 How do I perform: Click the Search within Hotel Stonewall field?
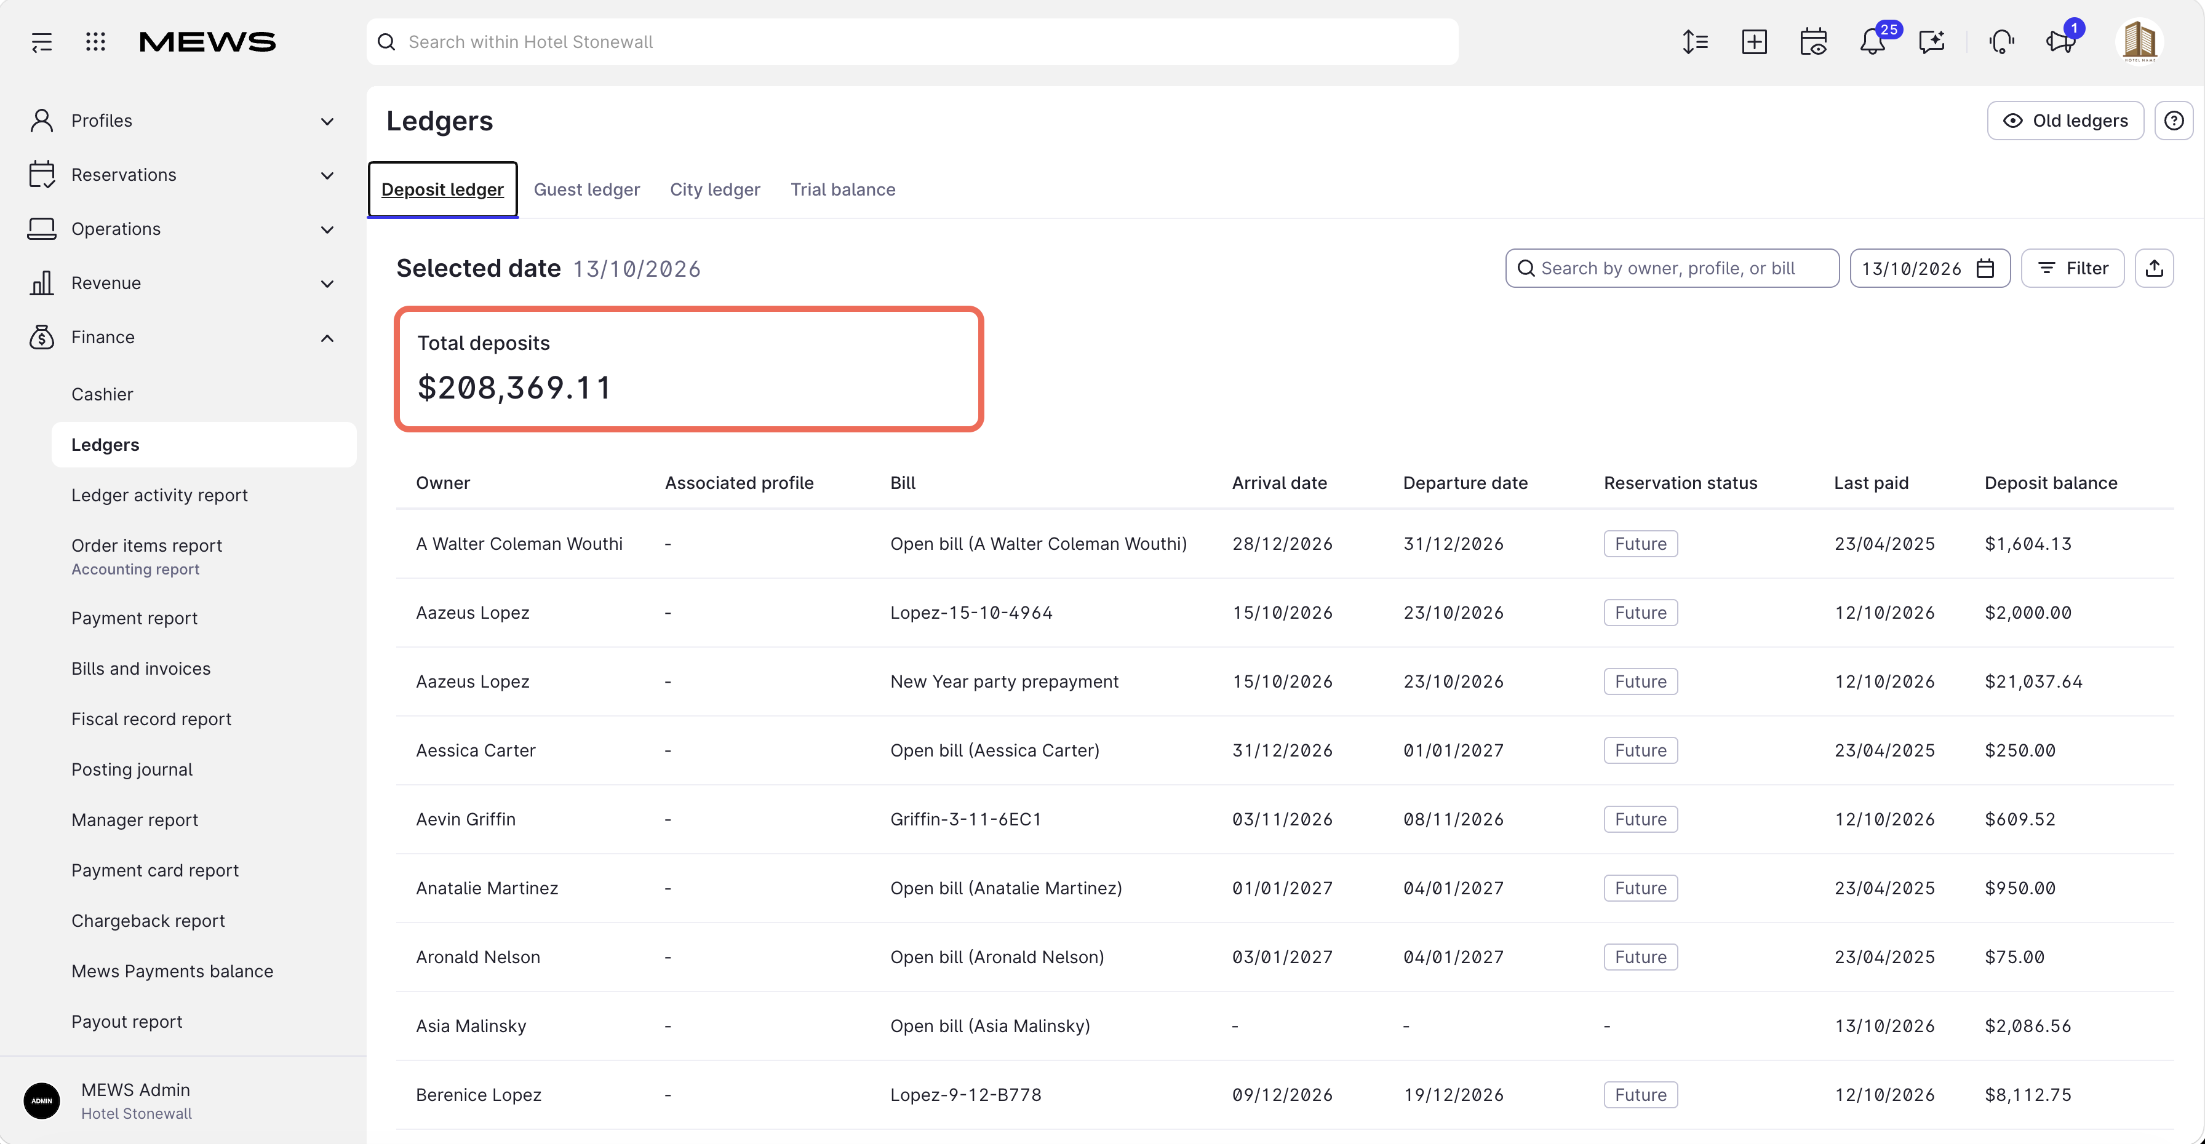[x=912, y=42]
